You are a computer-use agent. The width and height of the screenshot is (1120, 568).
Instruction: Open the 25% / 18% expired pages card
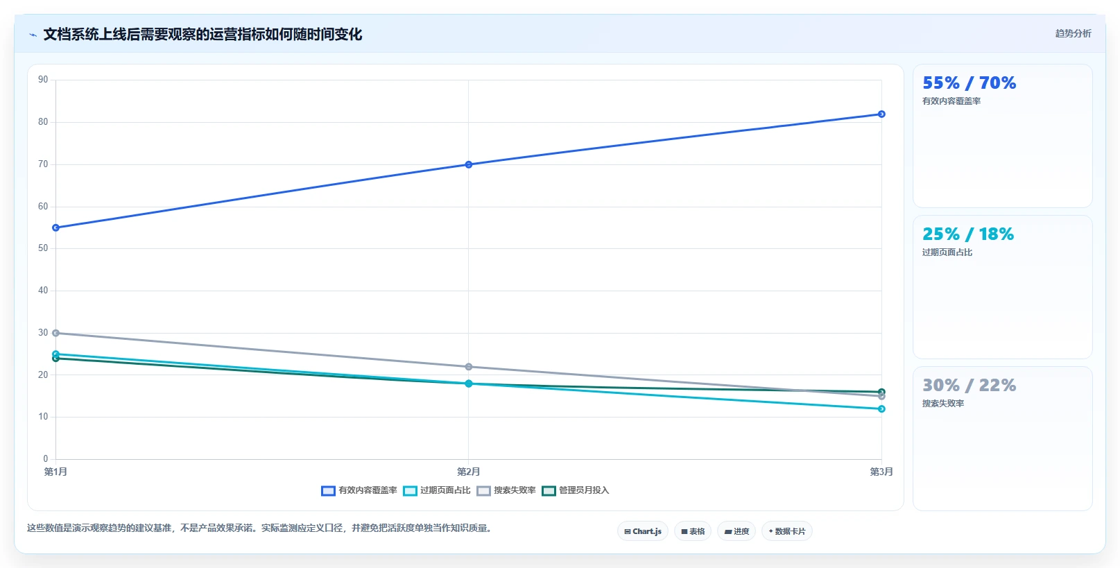click(x=1003, y=287)
